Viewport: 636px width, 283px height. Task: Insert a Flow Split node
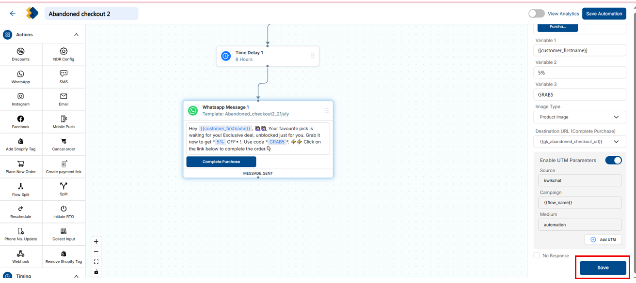21,190
